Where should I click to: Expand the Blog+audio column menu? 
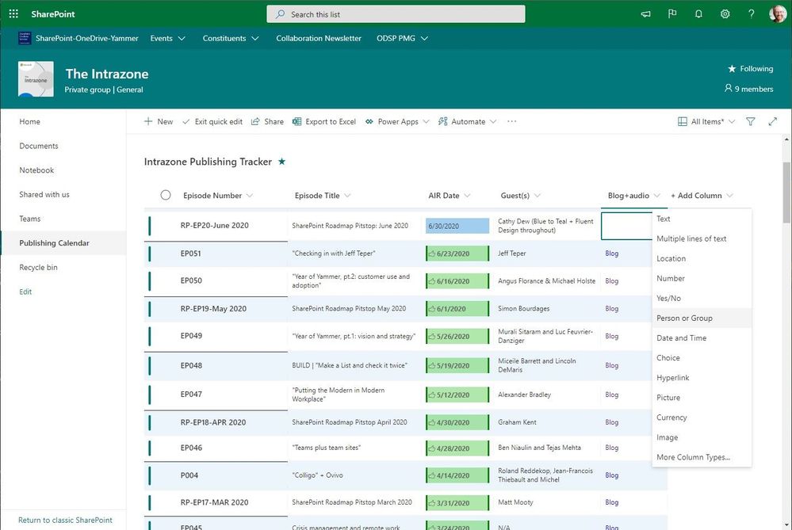click(657, 196)
